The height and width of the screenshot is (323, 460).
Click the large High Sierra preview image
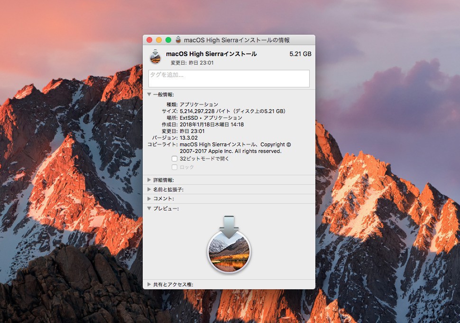[x=229, y=245]
